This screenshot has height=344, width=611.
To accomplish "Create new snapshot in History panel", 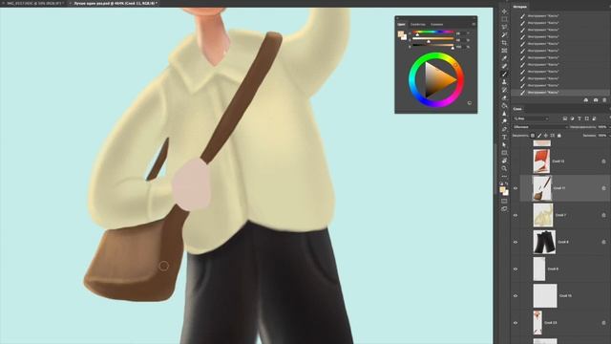I will 596,100.
